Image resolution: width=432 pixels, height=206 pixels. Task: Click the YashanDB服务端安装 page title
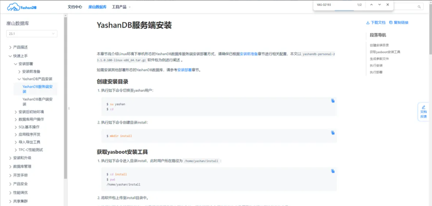pyautogui.click(x=134, y=25)
